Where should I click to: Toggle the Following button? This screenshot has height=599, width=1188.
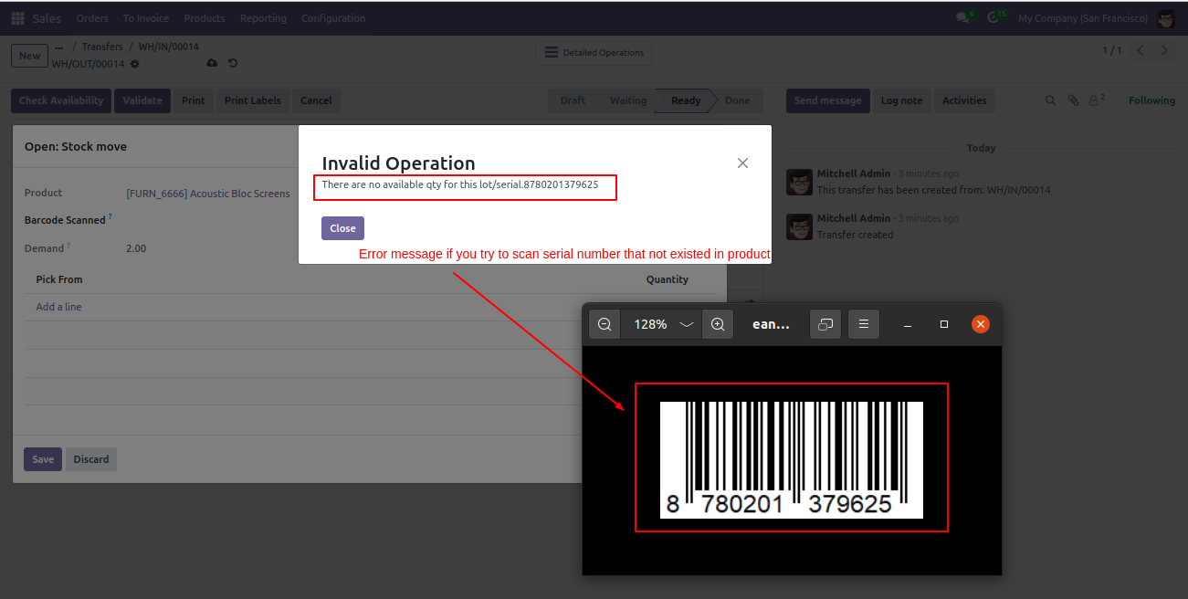(x=1151, y=100)
